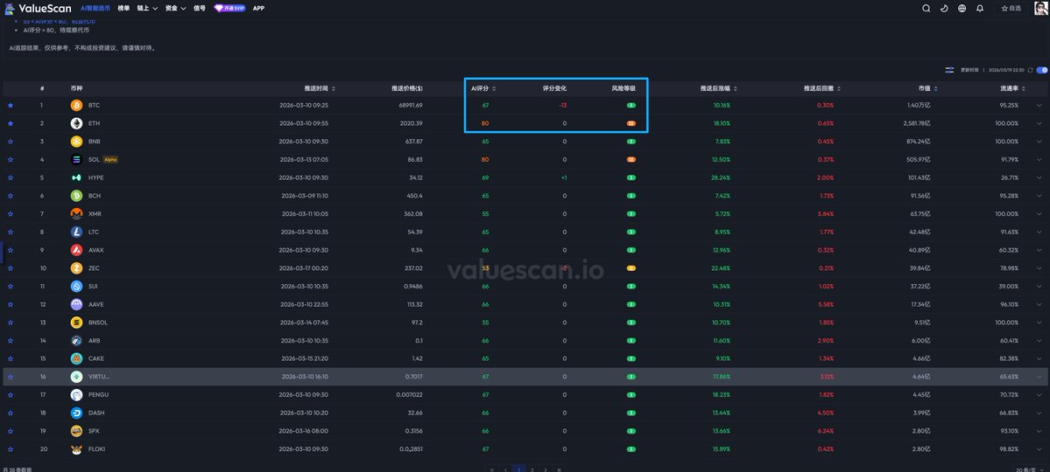Click the XMR coin icon

(x=76, y=213)
